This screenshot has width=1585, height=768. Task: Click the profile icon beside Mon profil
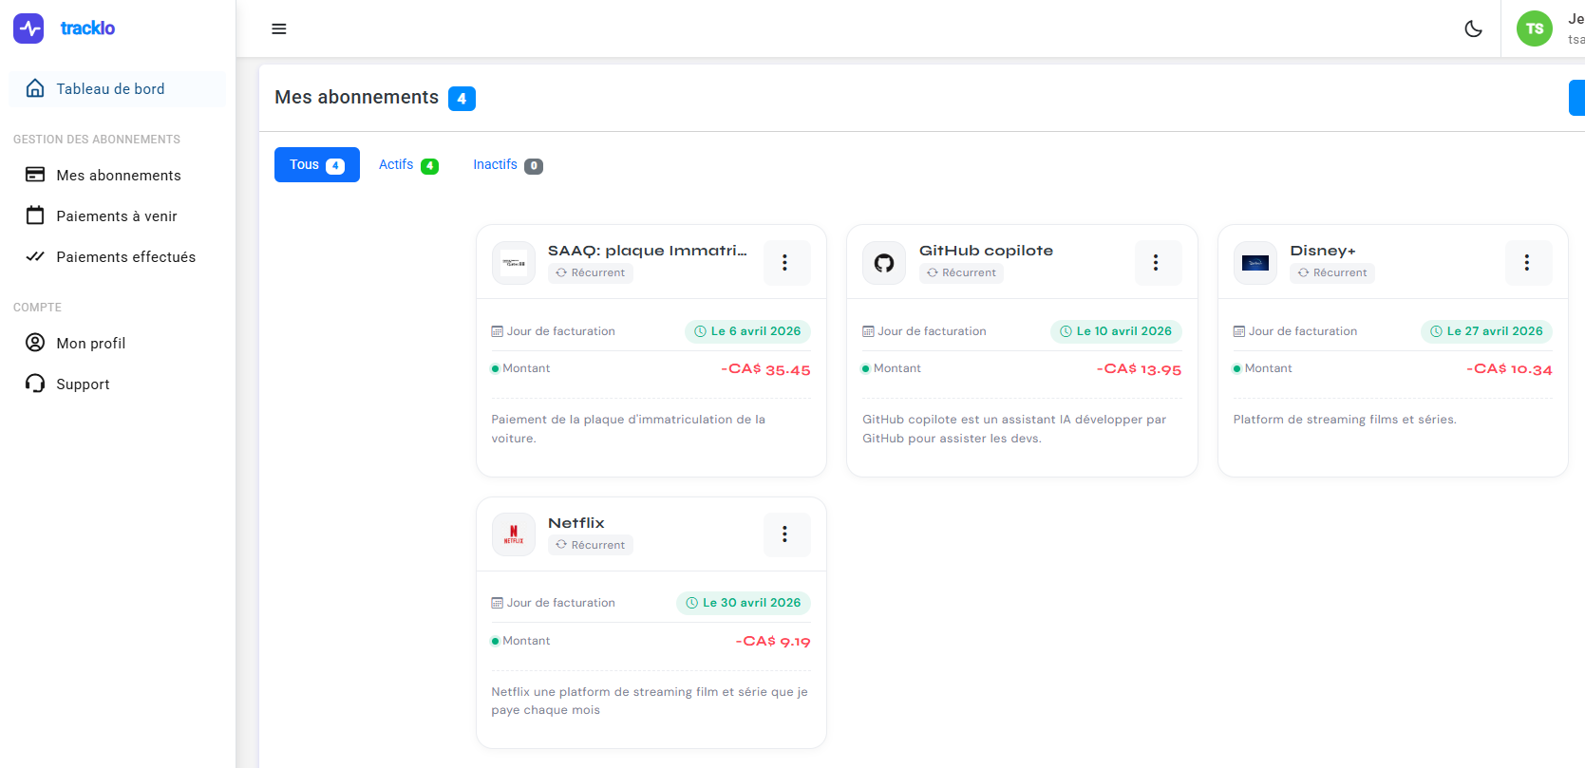(x=35, y=343)
